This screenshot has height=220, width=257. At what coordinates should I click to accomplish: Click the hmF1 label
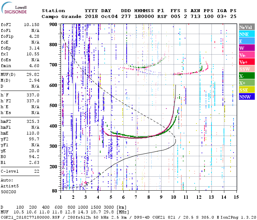tap(6, 127)
